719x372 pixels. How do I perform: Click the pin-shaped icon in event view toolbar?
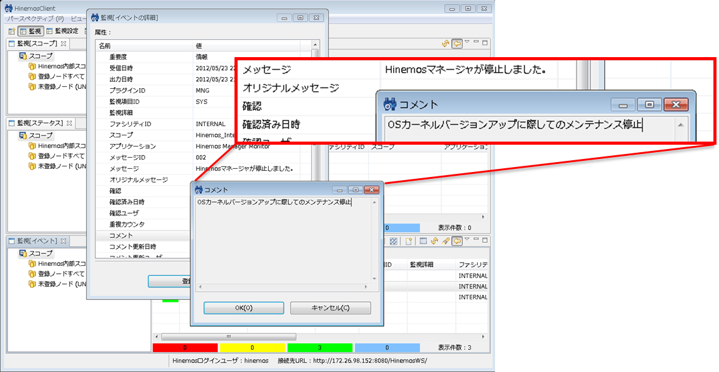coord(445,241)
